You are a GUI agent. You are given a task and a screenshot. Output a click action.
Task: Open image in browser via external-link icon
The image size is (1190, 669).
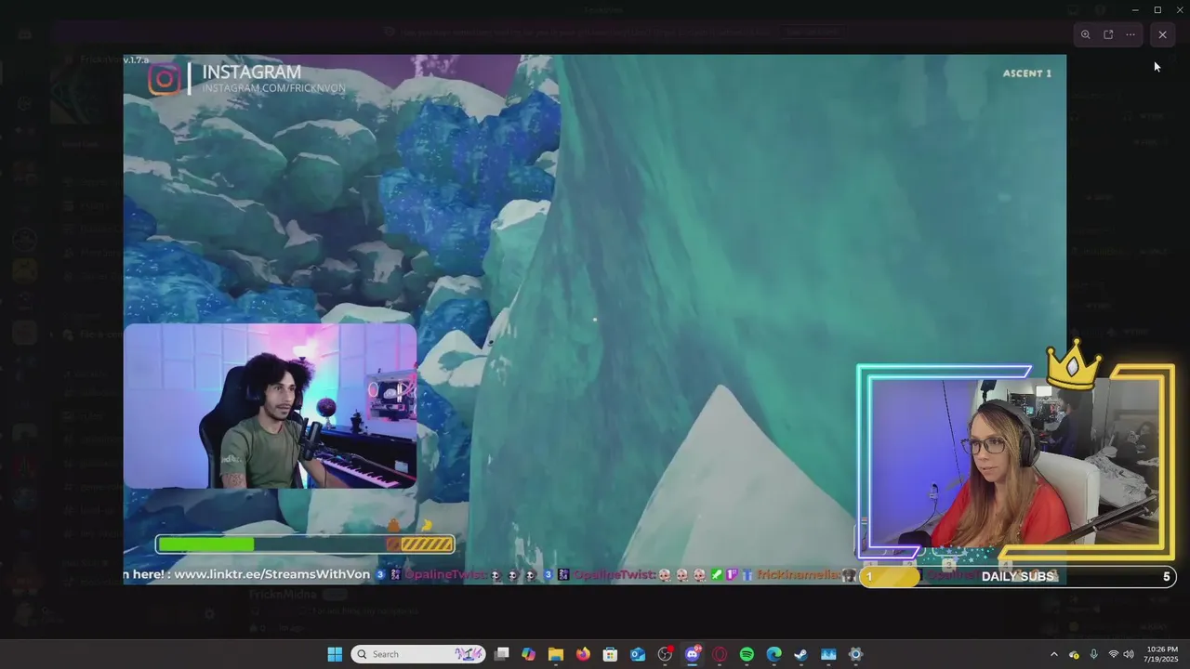[1108, 34]
